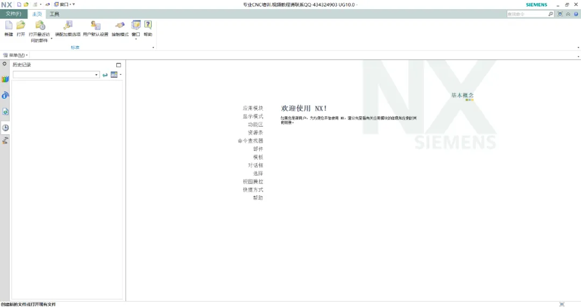Open 帮助 welcome topic link
The height and width of the screenshot is (308, 581).
[x=258, y=197]
